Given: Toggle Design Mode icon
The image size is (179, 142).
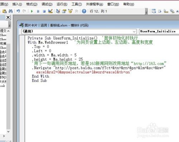Looking at the screenshot, I should (50, 11).
